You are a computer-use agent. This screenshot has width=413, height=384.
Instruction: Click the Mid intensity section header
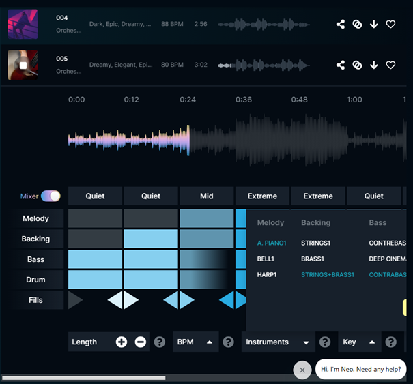[x=206, y=196]
